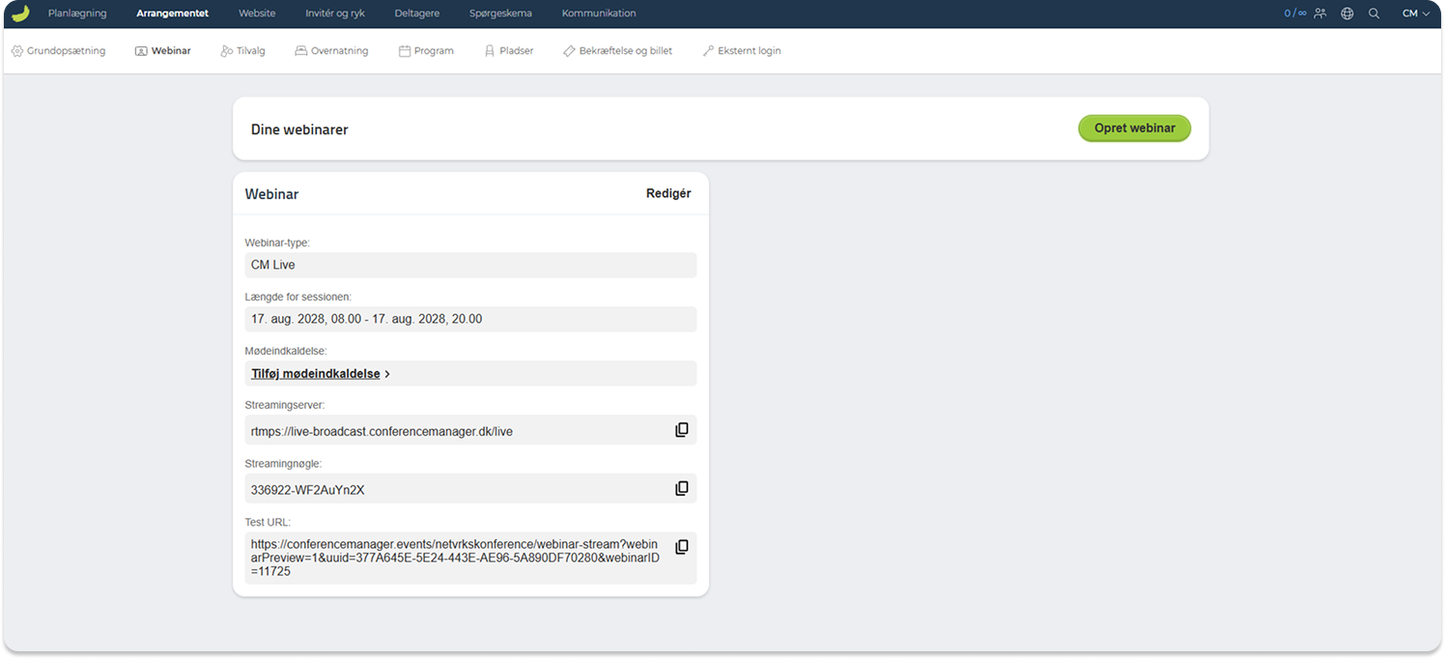This screenshot has width=1445, height=659.
Task: Open the Kommunikation menu
Action: (599, 14)
